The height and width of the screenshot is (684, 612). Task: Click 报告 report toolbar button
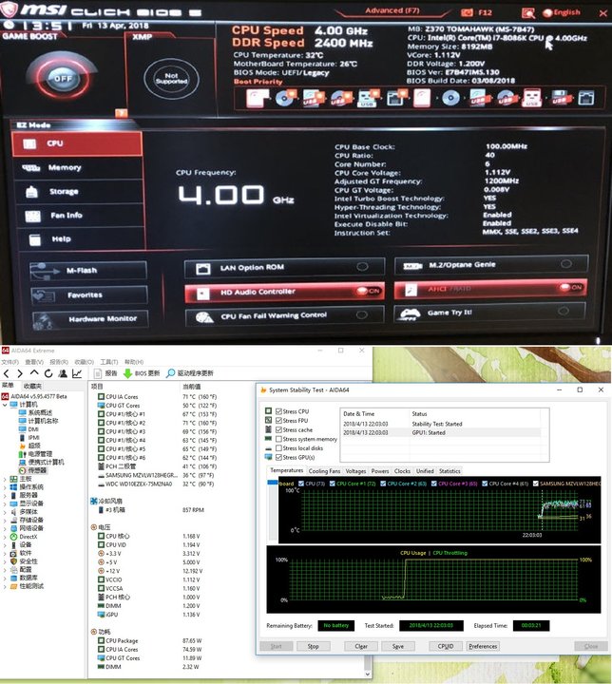(x=105, y=373)
